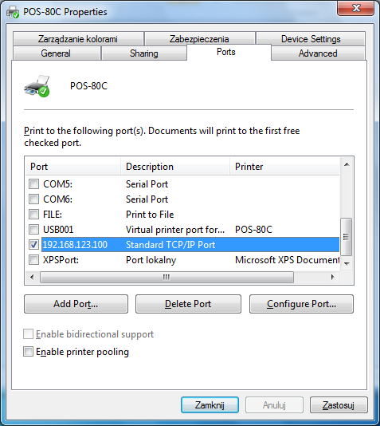Check the COM5: serial port checkbox
Image resolution: width=380 pixels, height=426 pixels.
coord(33,184)
